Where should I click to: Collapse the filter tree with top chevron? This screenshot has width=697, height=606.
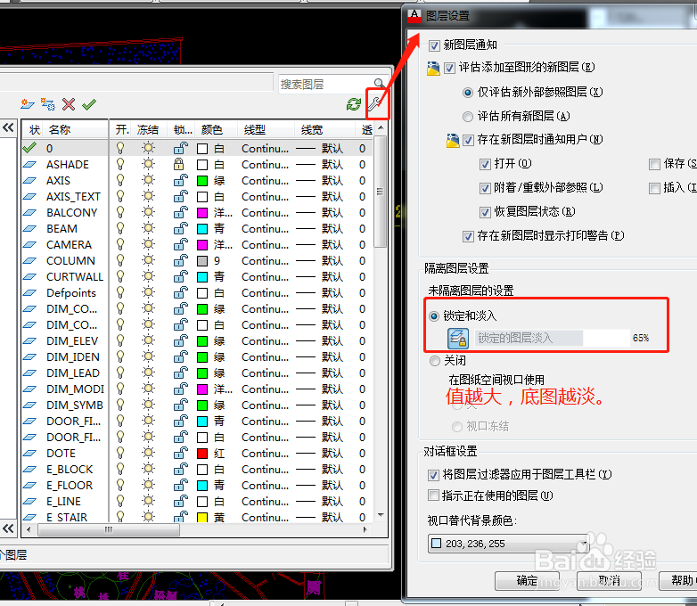(8, 128)
